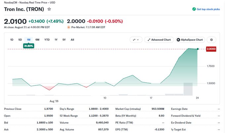Click the Earnings Date label
The height and width of the screenshot is (133, 225).
point(179,109)
